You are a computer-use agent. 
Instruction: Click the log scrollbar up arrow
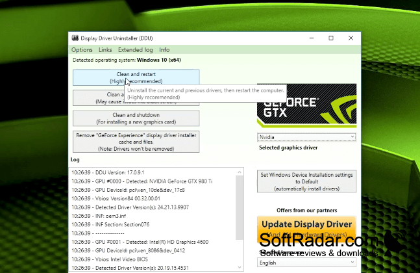click(240, 172)
